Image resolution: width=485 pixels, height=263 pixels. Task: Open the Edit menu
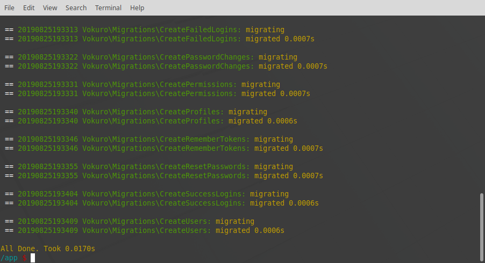(28, 8)
